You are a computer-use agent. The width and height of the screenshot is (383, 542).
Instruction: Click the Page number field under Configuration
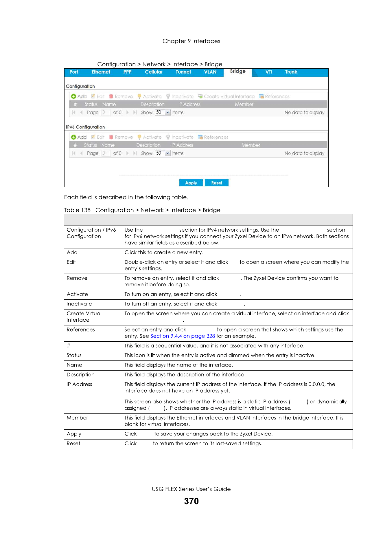tap(106, 112)
